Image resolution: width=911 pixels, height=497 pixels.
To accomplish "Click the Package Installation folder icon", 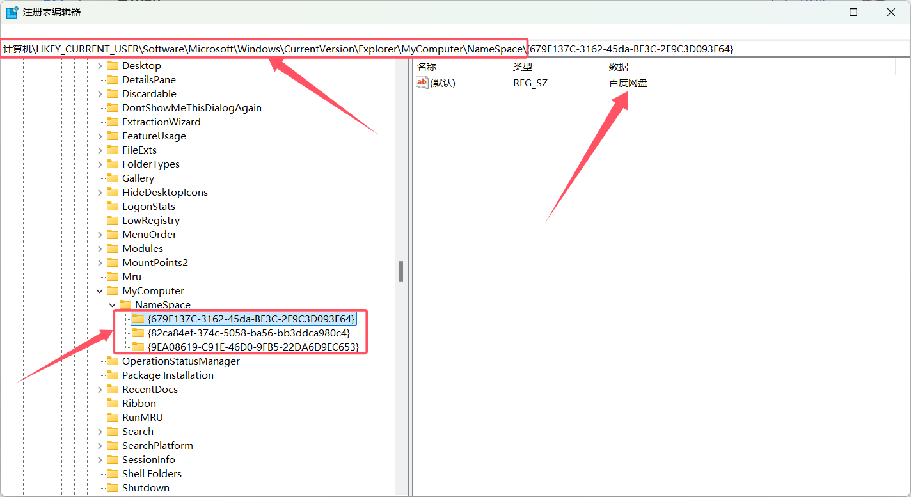I will 113,375.
